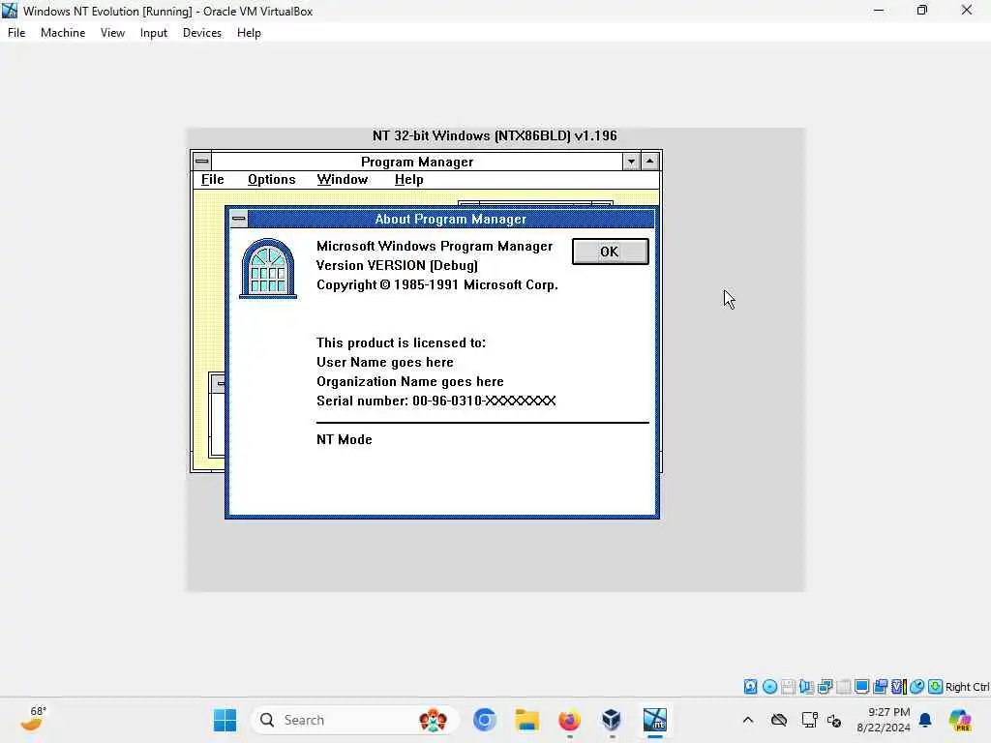Open the weather widget showing 68°
The width and height of the screenshot is (991, 743).
click(x=33, y=719)
